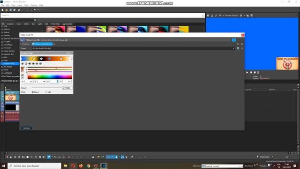Image resolution: width=300 pixels, height=169 pixels.
Task: Click the red channel slider in Gradient Map
Action: (x=50, y=68)
